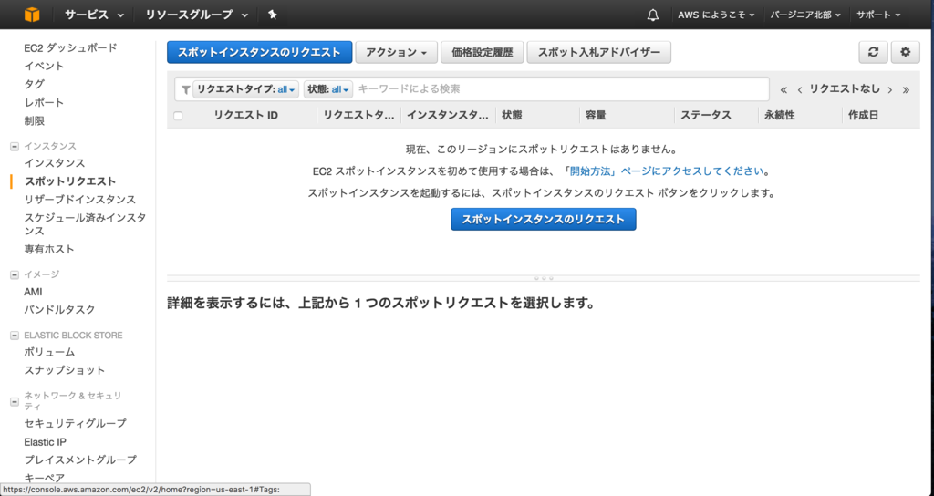Open 専有ホスト in sidebar
Image resolution: width=934 pixels, height=496 pixels.
point(49,250)
